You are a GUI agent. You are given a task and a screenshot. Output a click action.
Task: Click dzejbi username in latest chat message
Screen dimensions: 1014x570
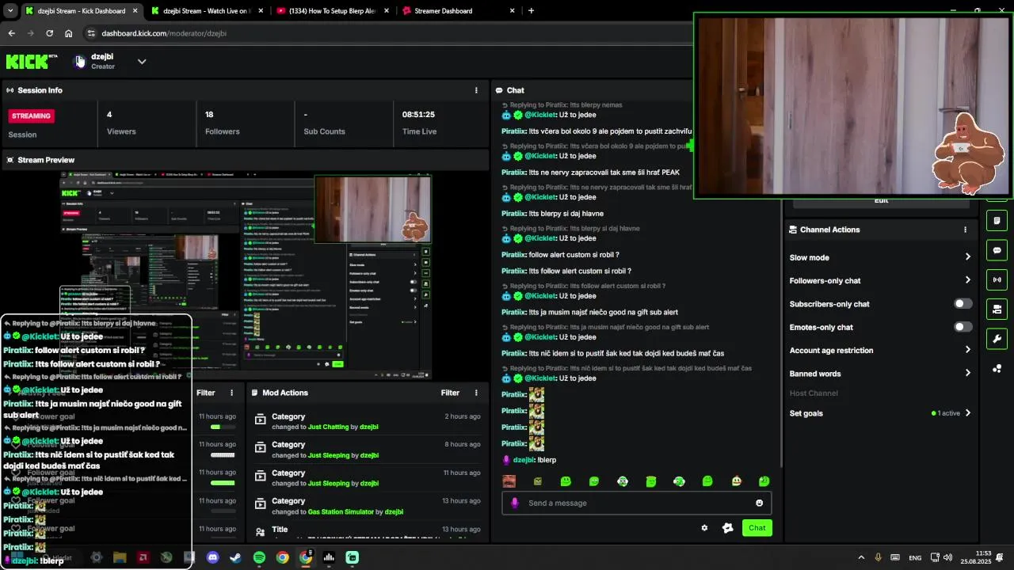pyautogui.click(x=524, y=460)
